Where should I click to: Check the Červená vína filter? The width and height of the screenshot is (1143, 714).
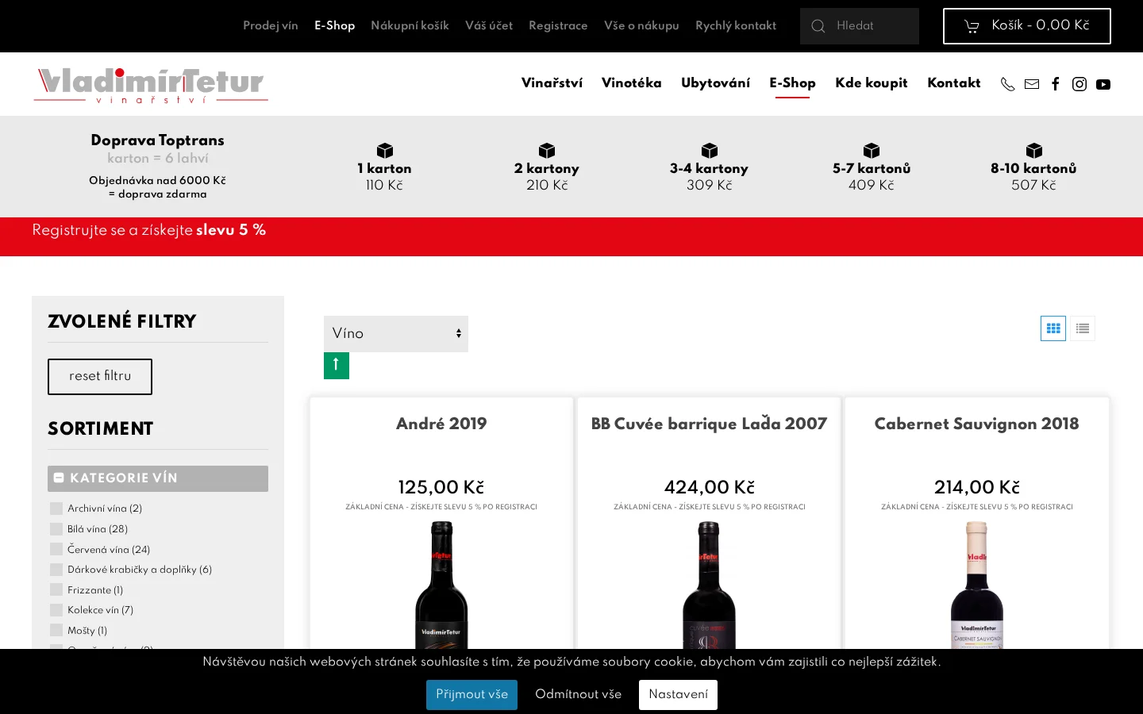[56, 549]
